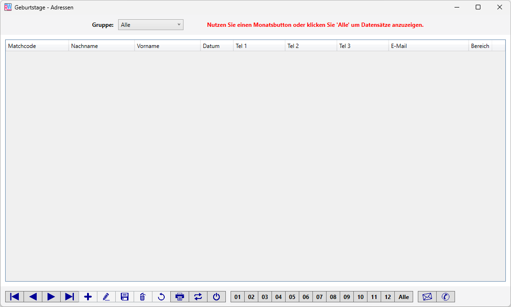Jump to the last record
Viewport: 511px width, 307px height.
70,297
